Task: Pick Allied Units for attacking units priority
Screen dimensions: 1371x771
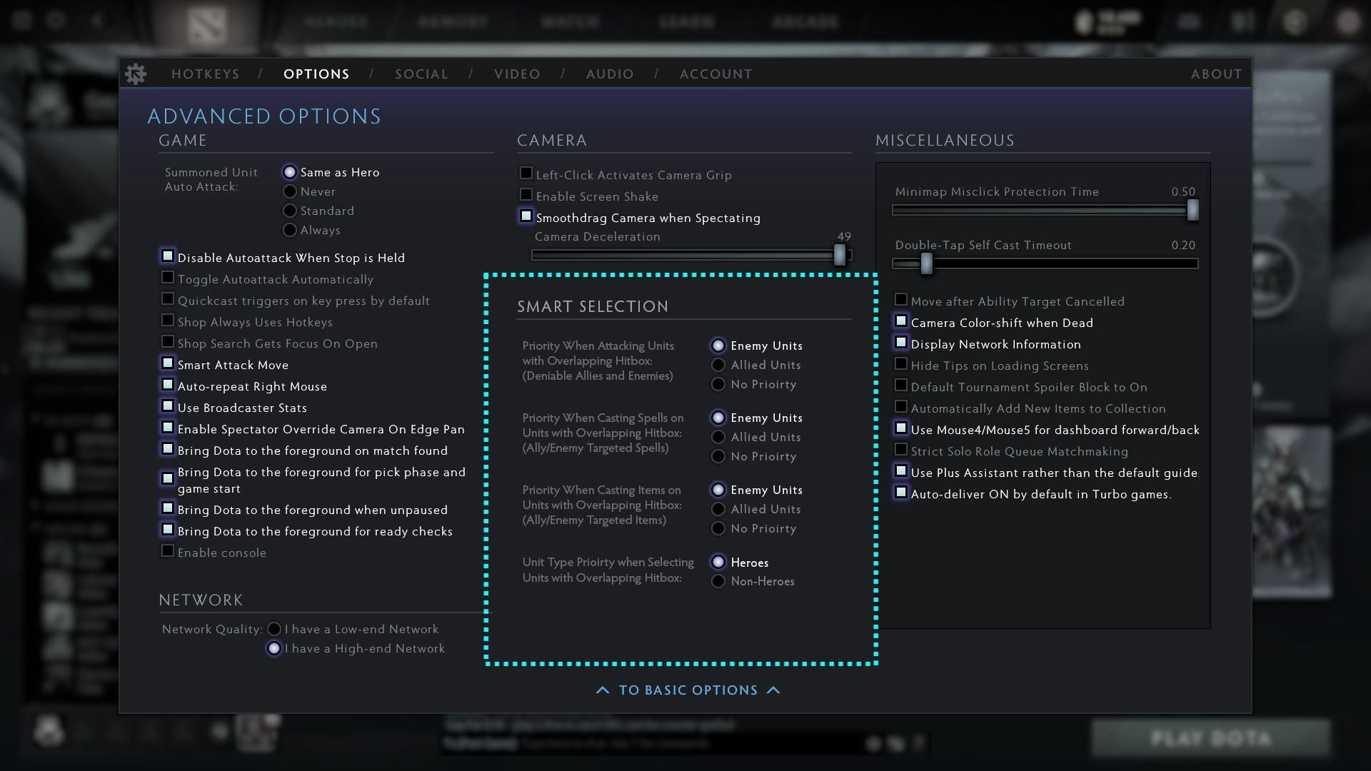Action: [718, 365]
